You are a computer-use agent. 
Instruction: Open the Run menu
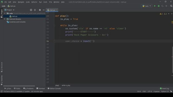40,2
